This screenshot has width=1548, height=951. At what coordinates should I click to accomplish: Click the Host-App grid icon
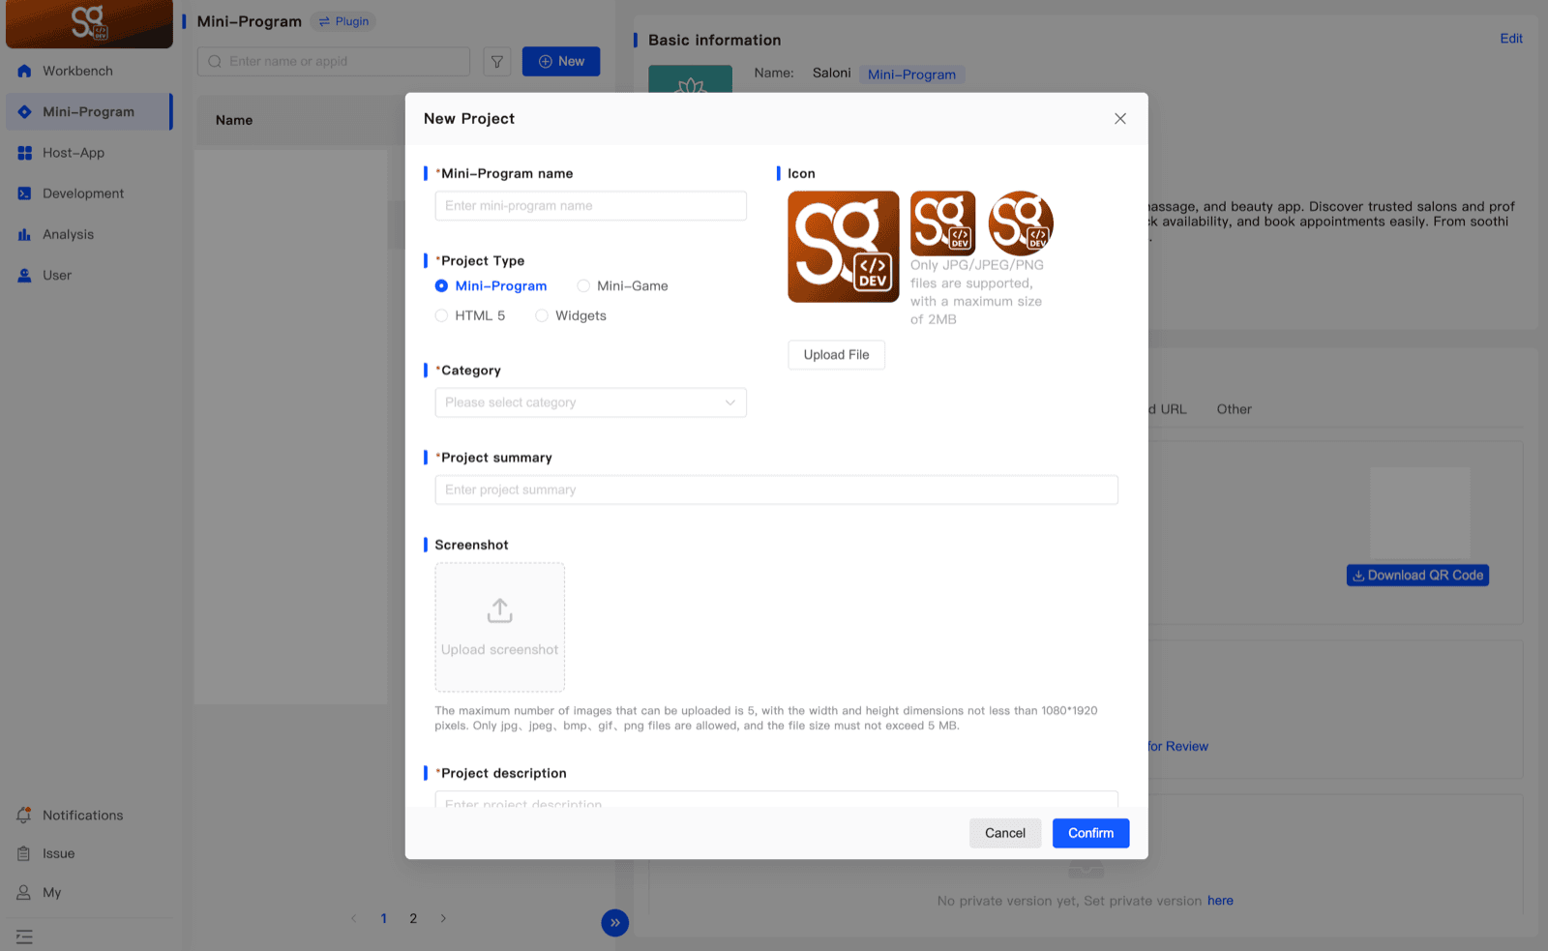coord(24,153)
